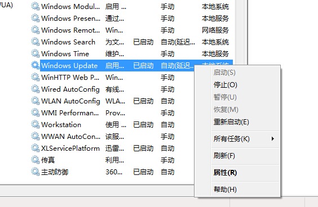Select the Wired AutoConfig service name

click(x=70, y=89)
